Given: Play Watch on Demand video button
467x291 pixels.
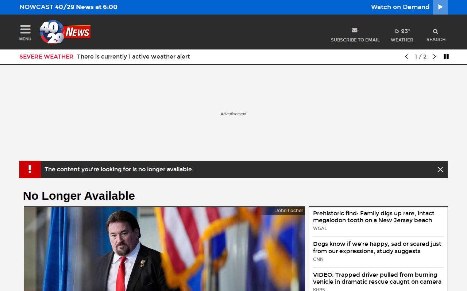Looking at the screenshot, I should point(440,7).
